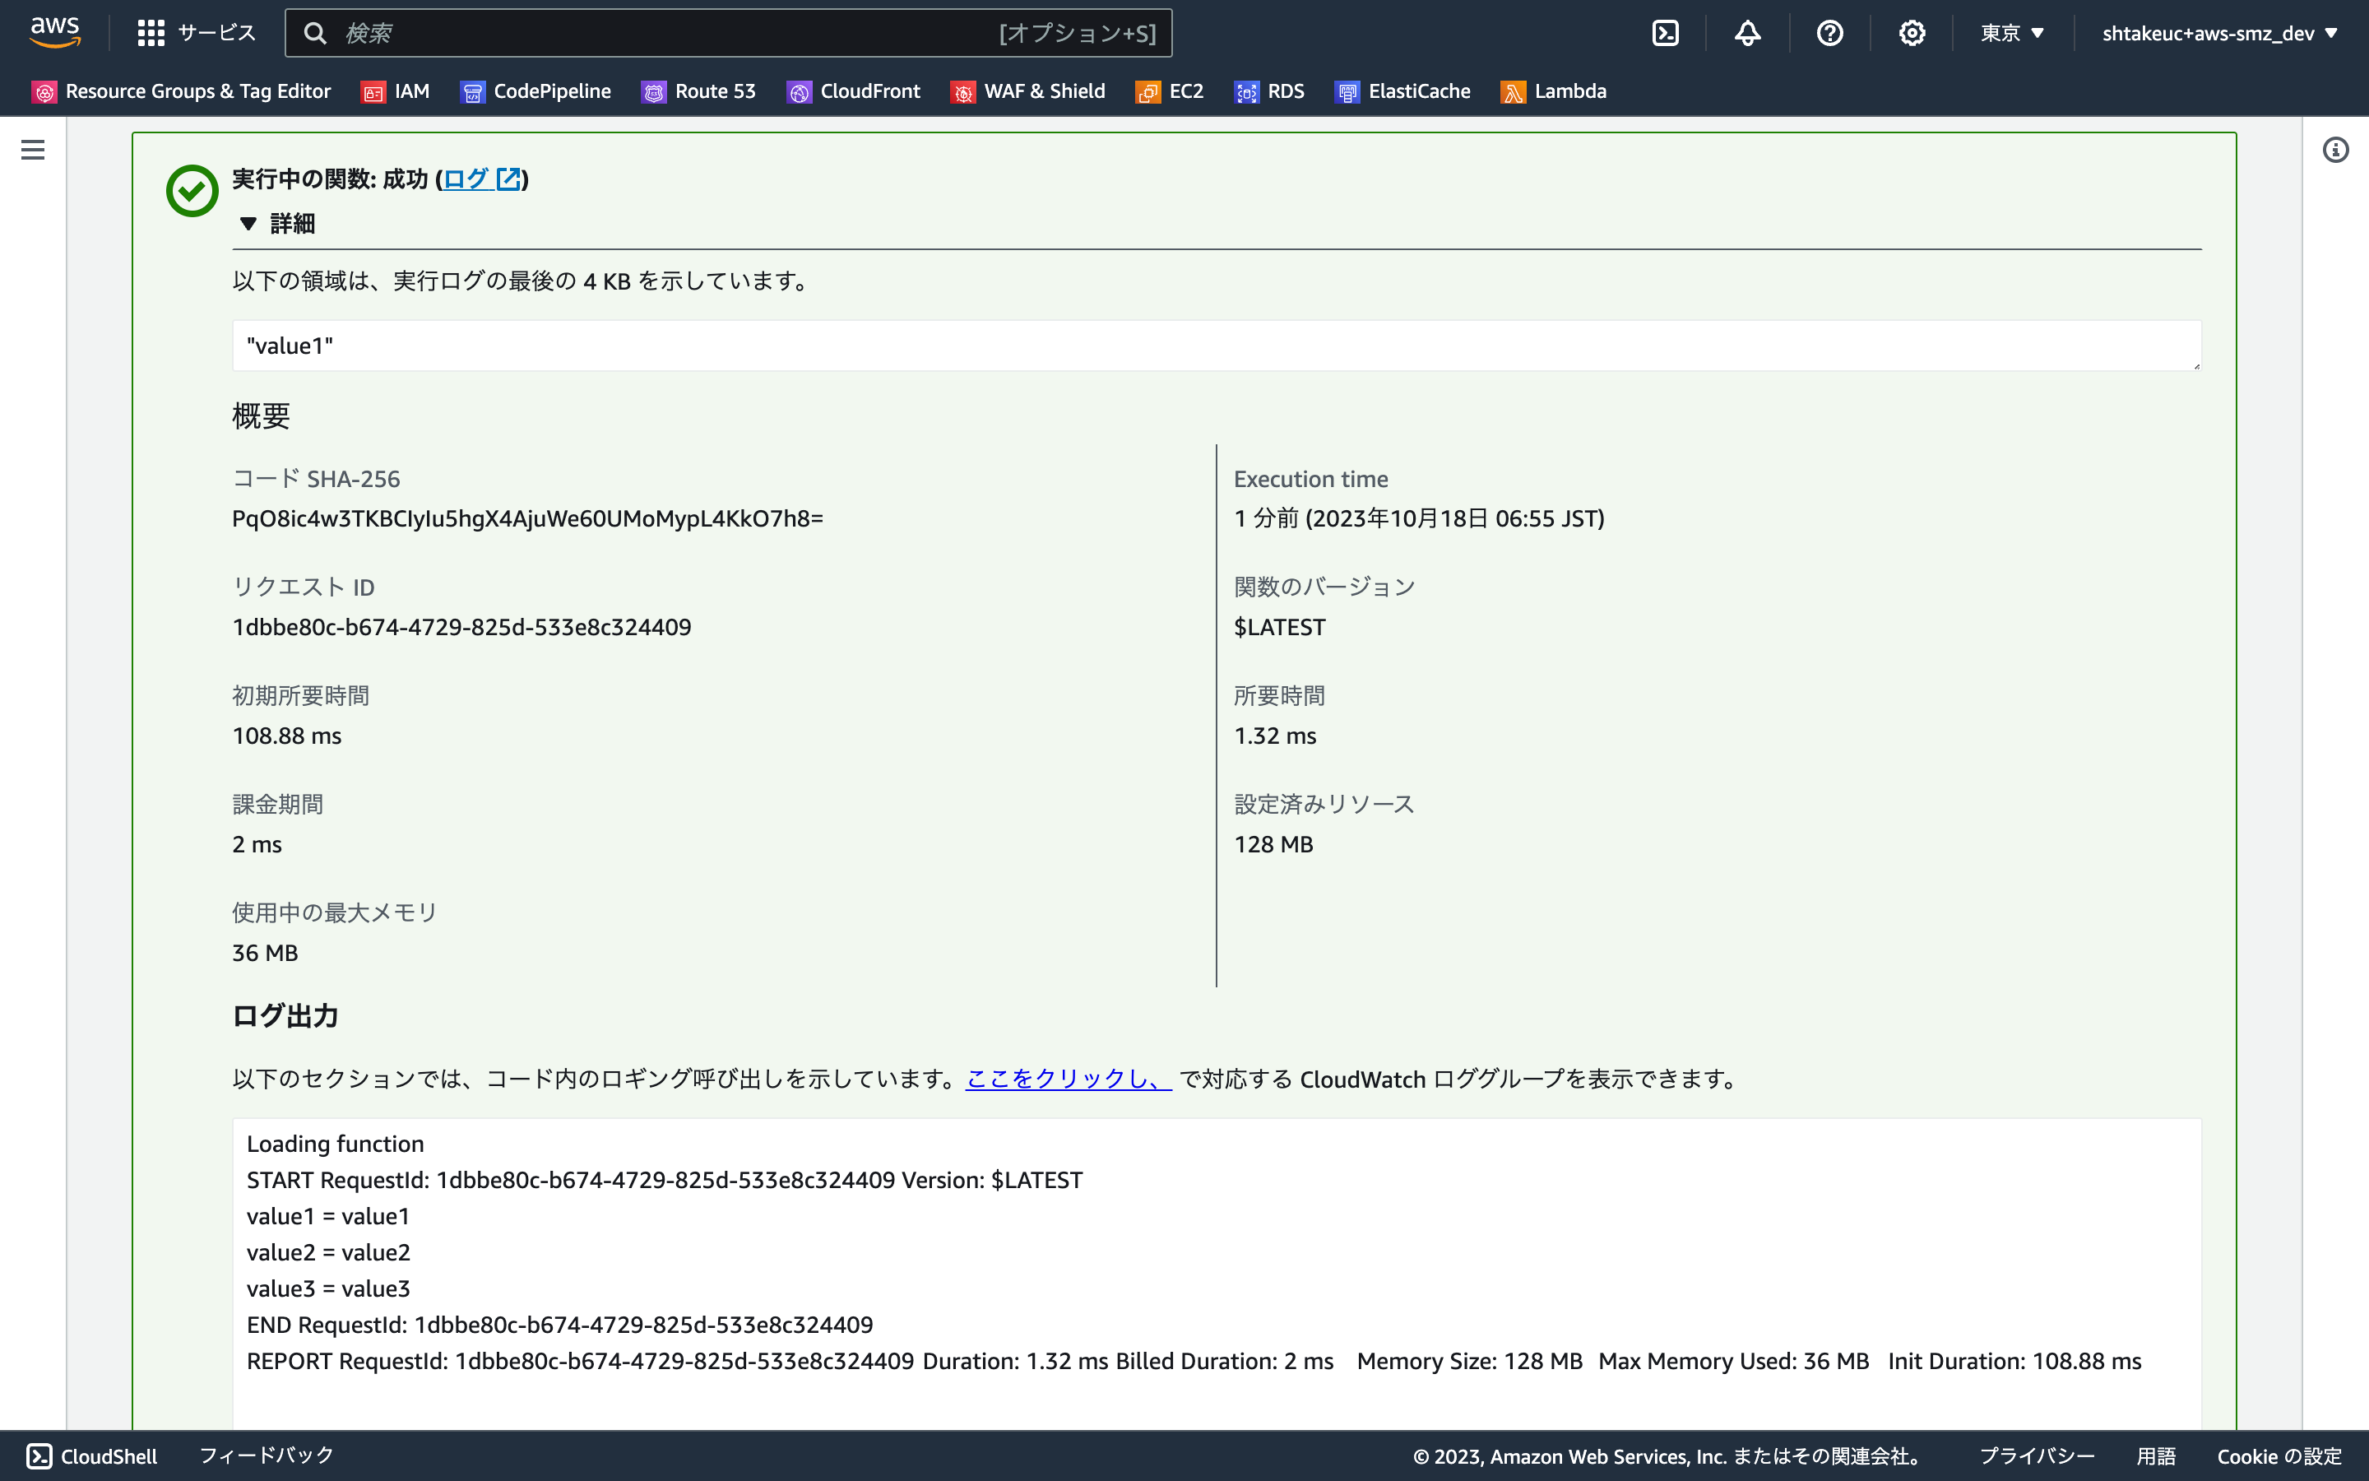Click the AWS logo home icon

[55, 32]
